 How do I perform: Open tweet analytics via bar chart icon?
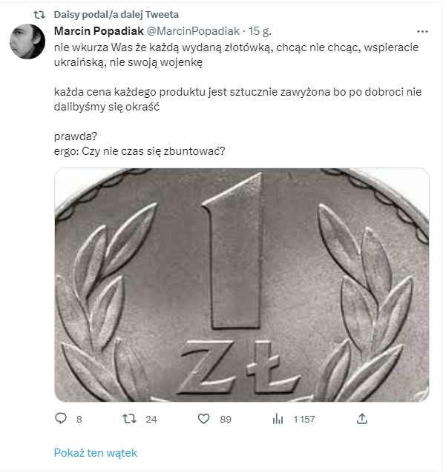click(278, 419)
